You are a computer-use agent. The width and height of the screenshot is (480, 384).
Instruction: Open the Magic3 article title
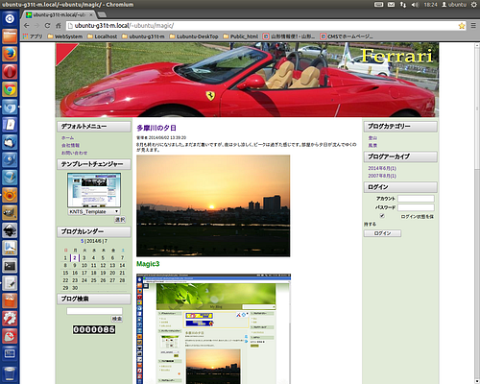click(x=148, y=264)
